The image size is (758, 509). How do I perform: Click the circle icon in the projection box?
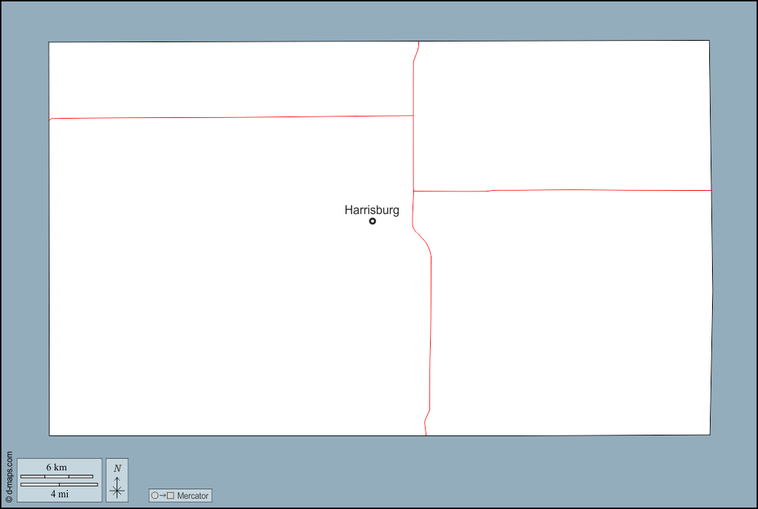(155, 496)
